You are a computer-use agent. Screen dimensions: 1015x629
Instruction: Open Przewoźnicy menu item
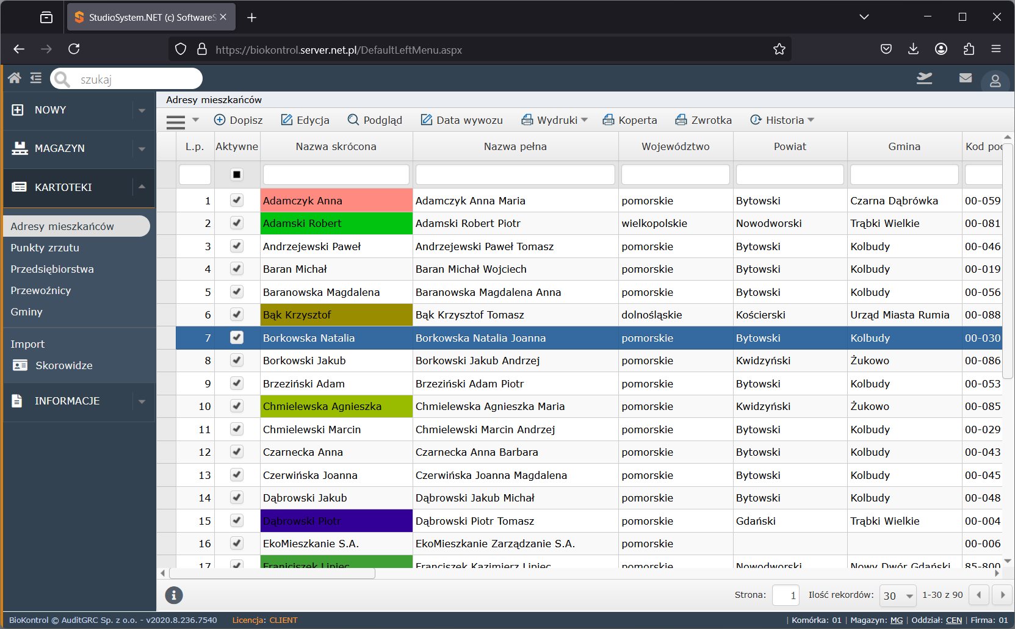tap(40, 290)
